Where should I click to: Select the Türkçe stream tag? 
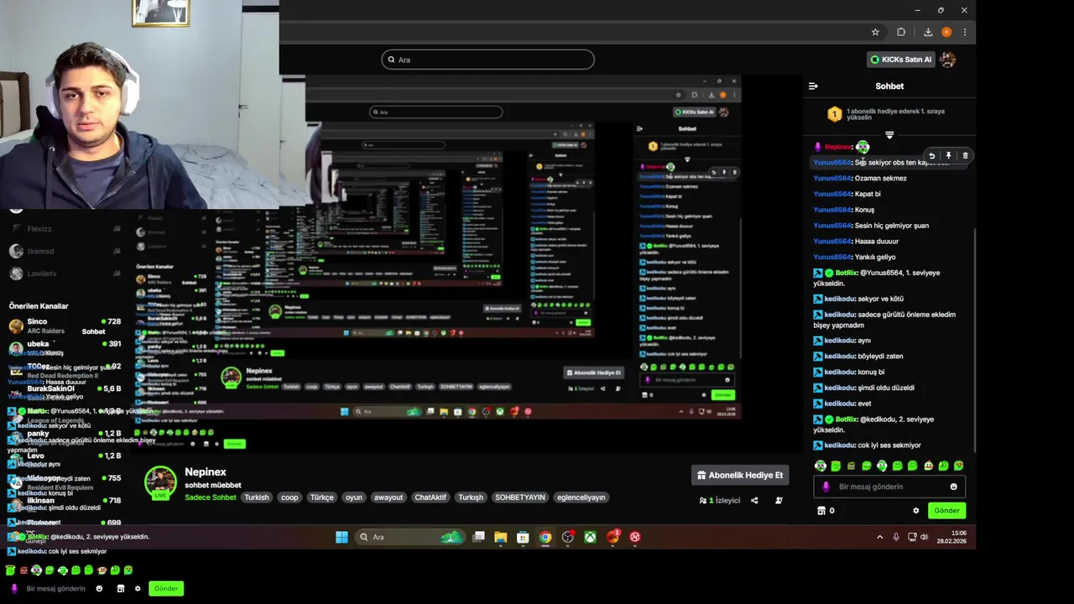[322, 497]
